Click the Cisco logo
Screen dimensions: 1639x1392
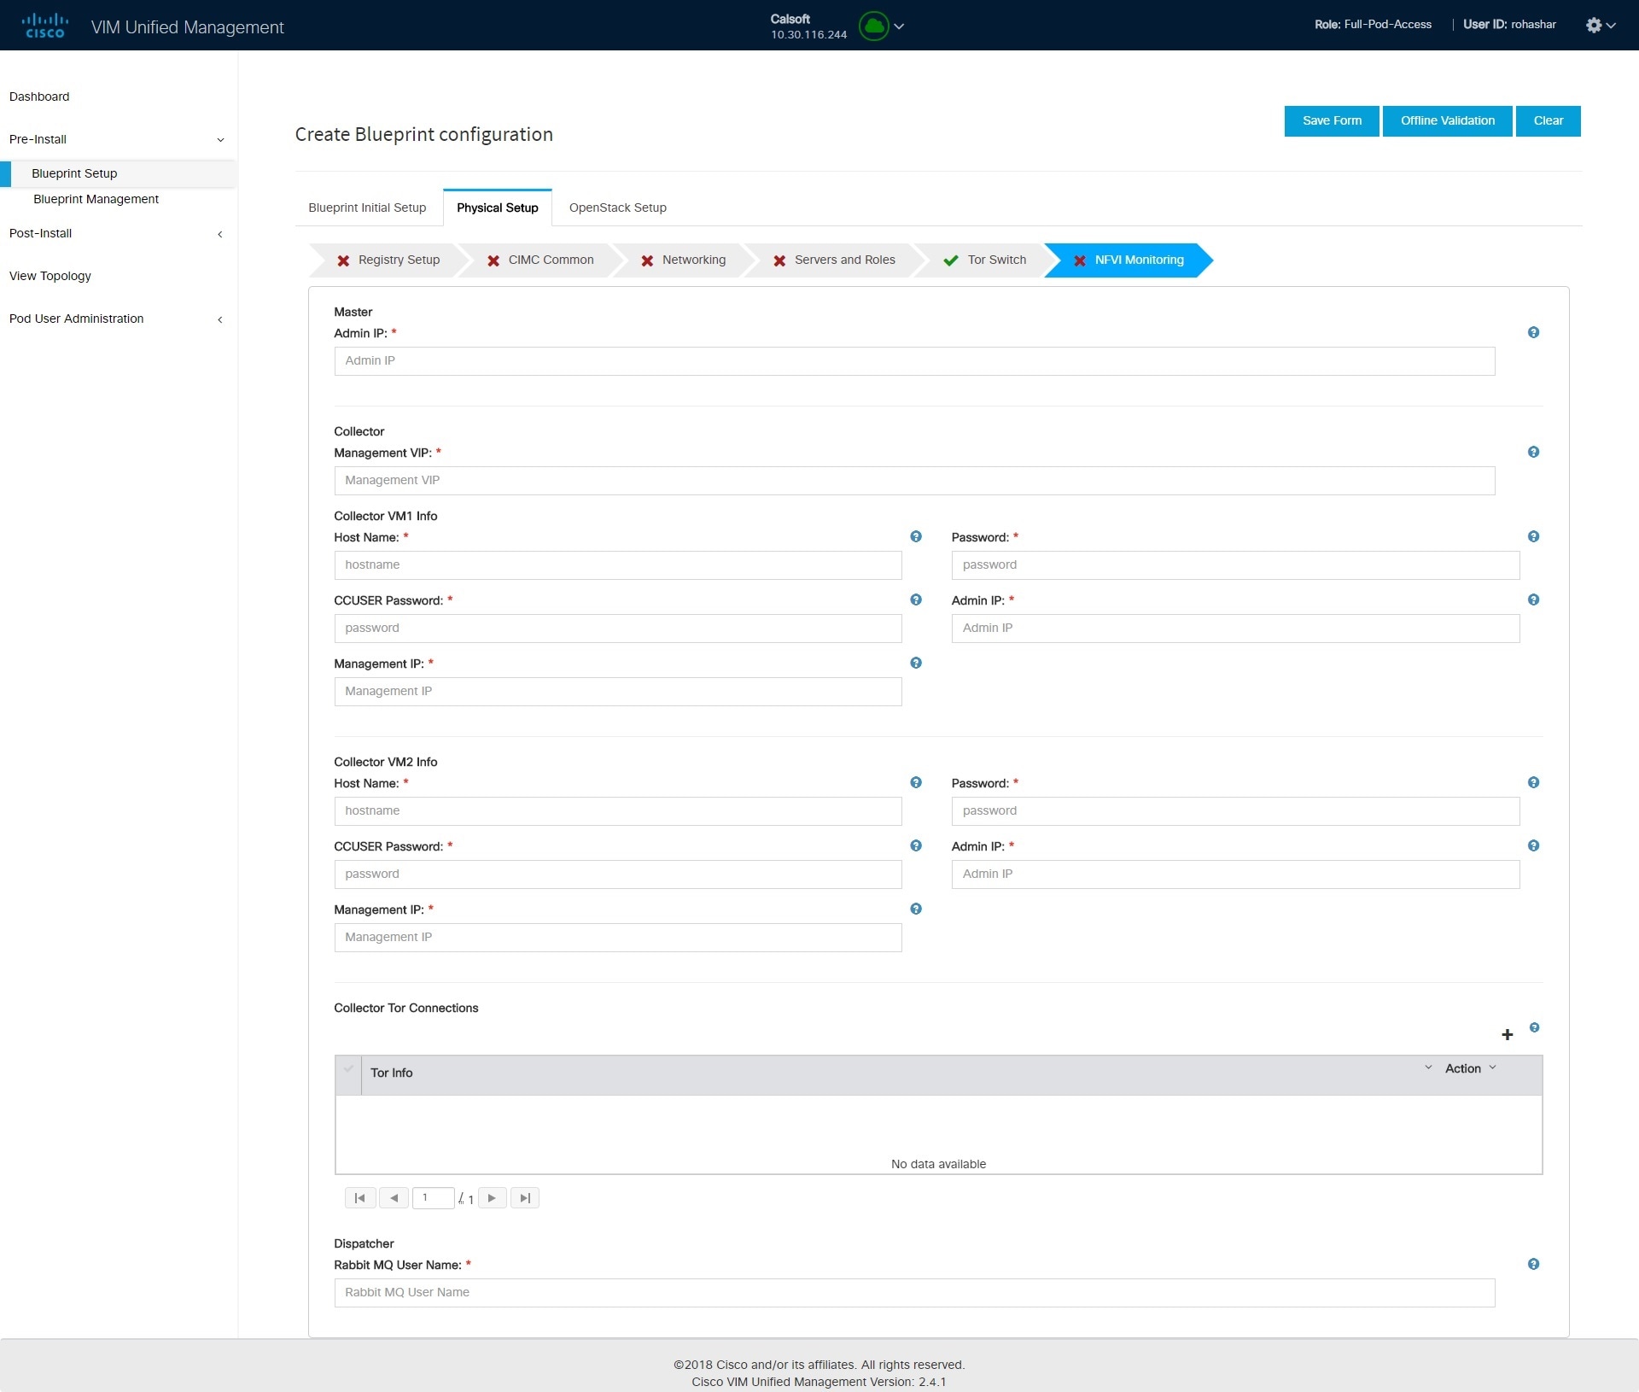45,24
